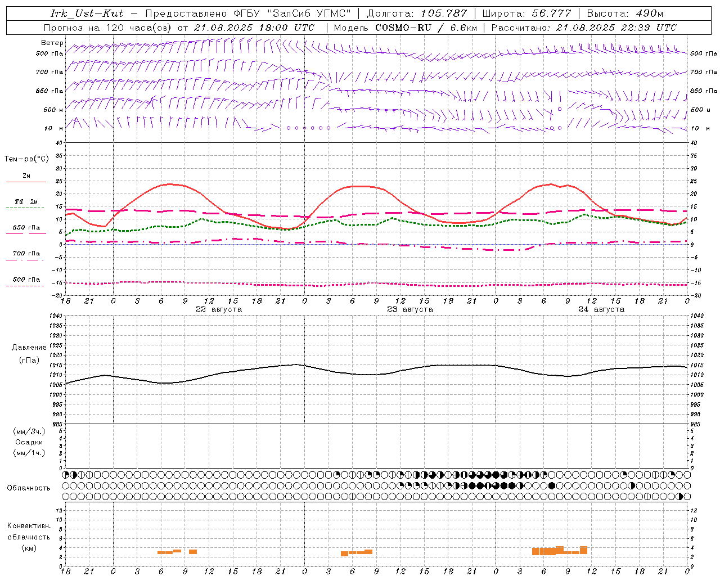Click the station title Irk_Ust-Kut
The height and width of the screenshot is (576, 720).
(87, 13)
